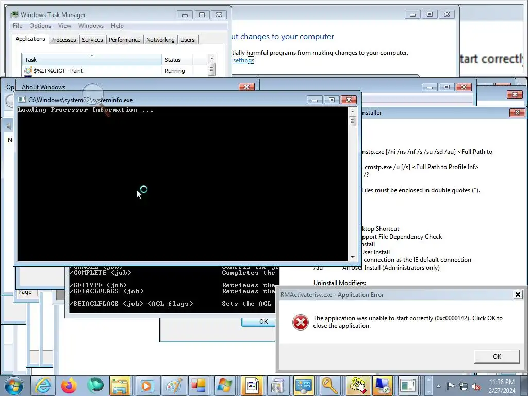Close the systeminfo.exe console window
The height and width of the screenshot is (396, 528).
[x=349, y=100]
